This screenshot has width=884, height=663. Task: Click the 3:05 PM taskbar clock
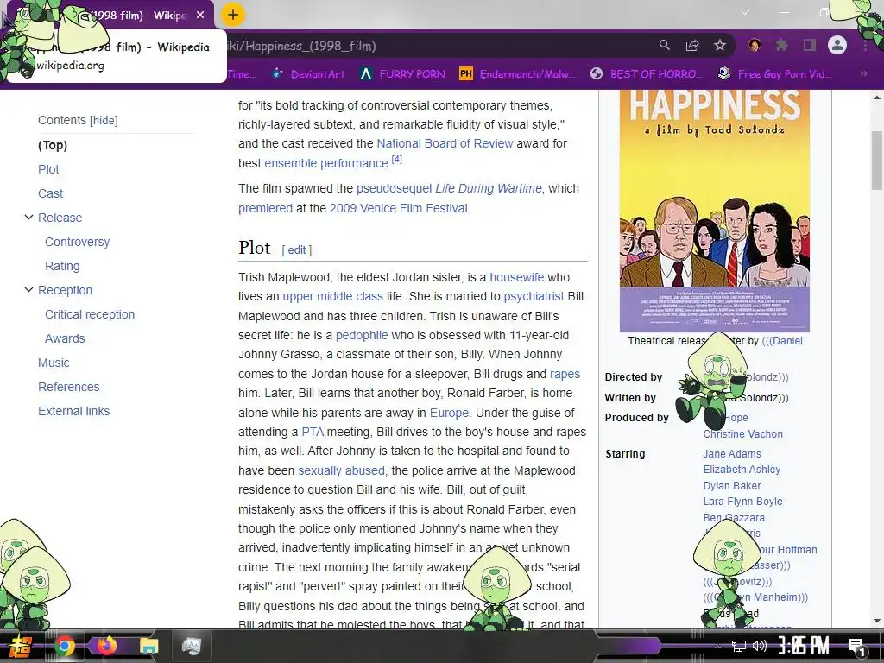tap(804, 646)
